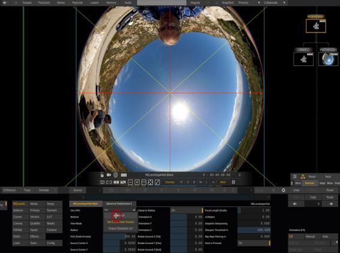Click the LUT button

54,217
